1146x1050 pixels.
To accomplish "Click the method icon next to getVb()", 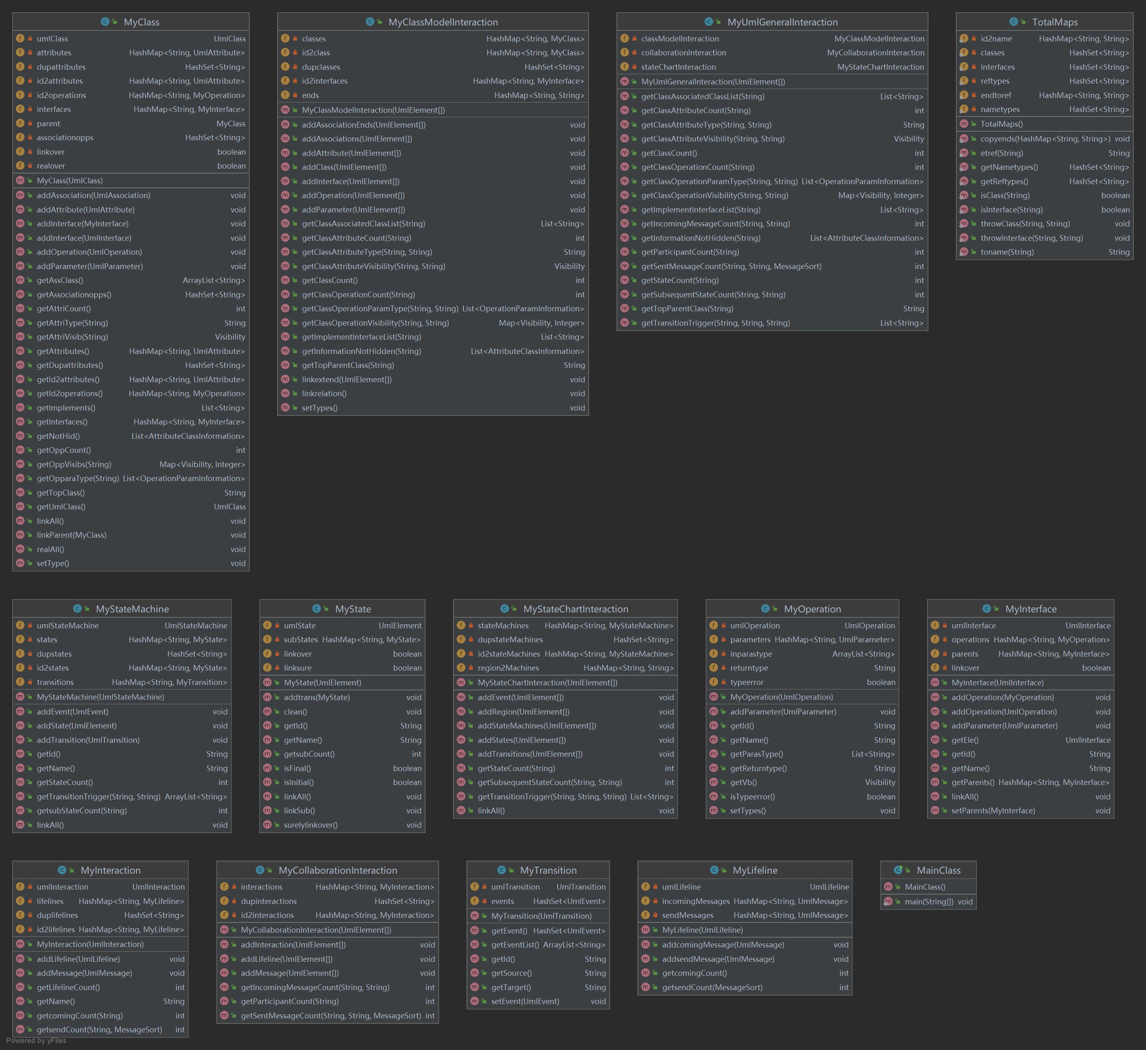I will [714, 783].
